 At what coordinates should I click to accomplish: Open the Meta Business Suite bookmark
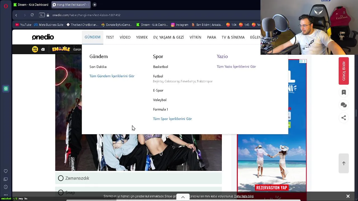pos(48,25)
